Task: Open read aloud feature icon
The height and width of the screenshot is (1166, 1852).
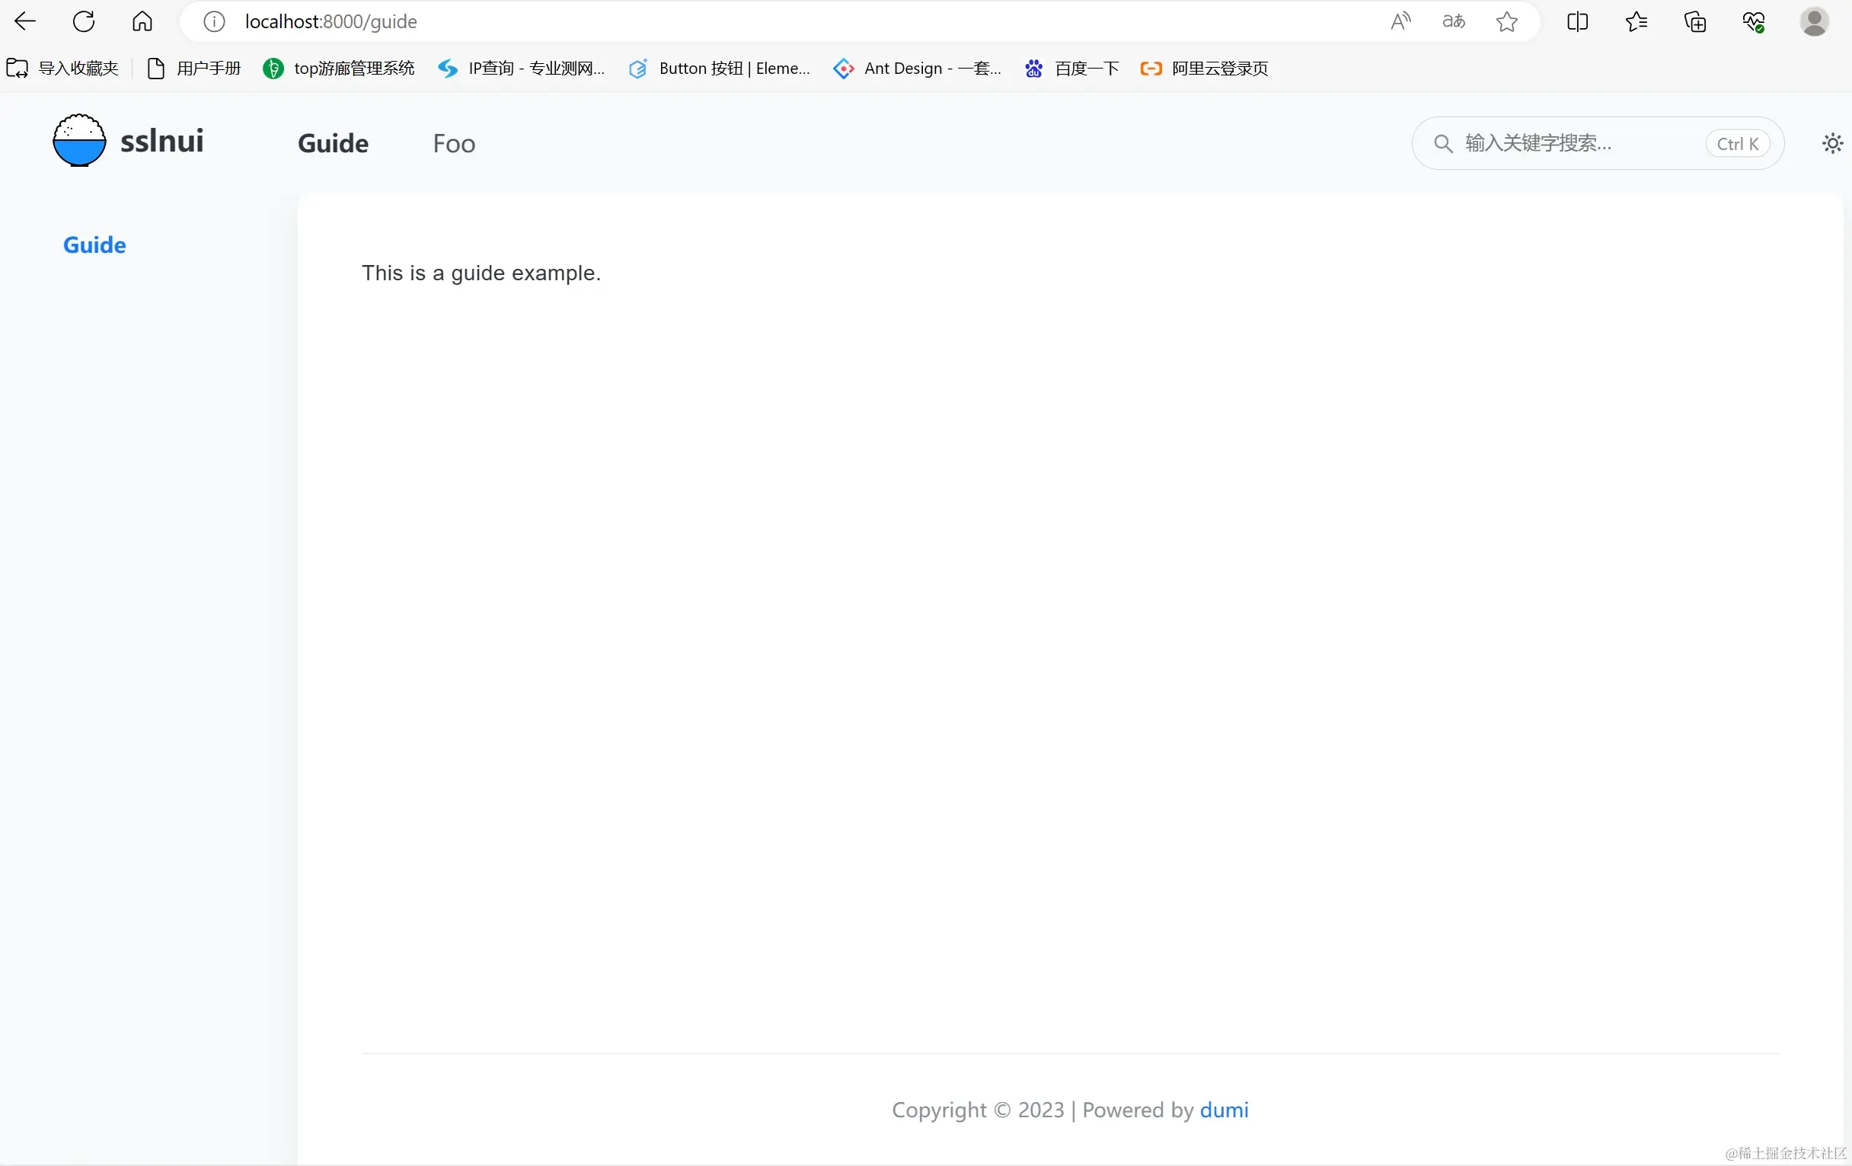Action: click(x=1400, y=21)
